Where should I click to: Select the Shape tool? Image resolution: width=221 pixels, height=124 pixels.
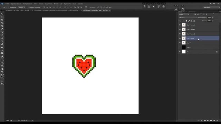[x=2, y=66]
